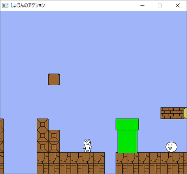This screenshot has height=174, width=187.
Task: Close the game window
Action: click(178, 5)
